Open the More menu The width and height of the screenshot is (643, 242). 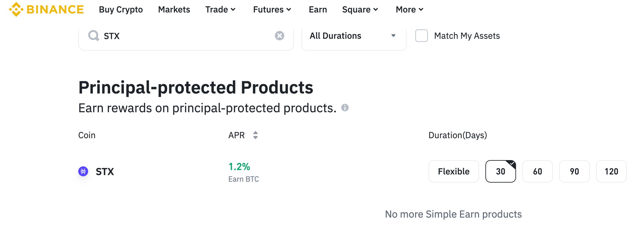[409, 9]
